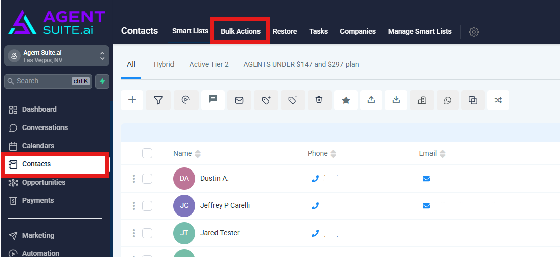Viewport: 560px width, 257px height.
Task: Click the Import contacts download icon
Action: click(396, 100)
